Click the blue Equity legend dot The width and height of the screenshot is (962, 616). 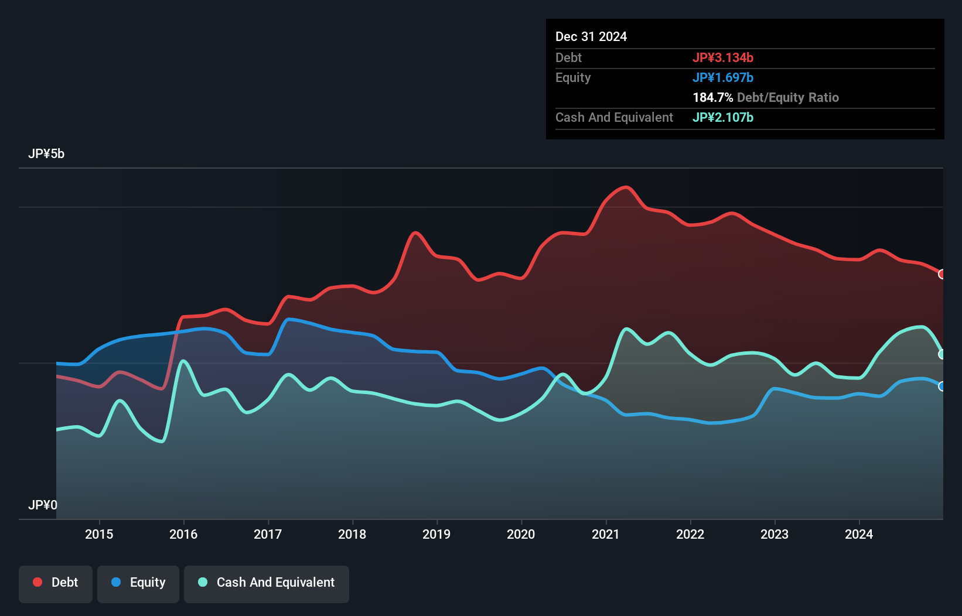click(116, 582)
